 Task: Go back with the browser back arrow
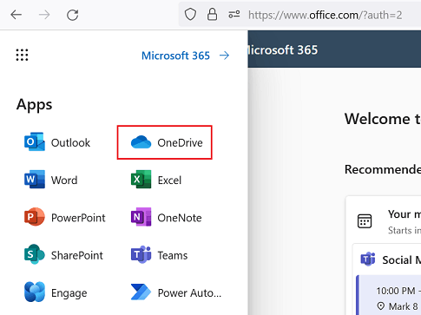(16, 15)
